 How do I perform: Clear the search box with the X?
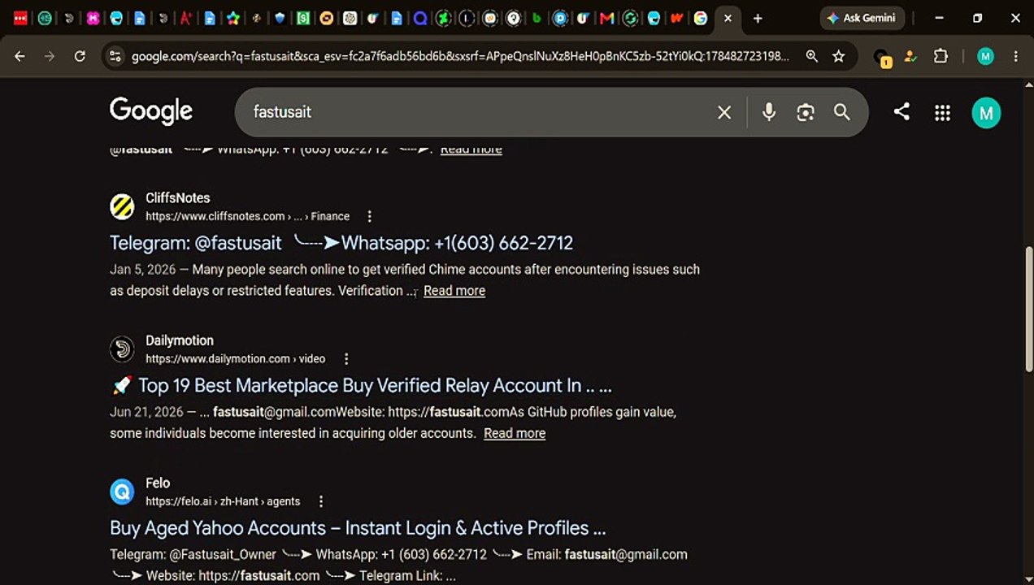coord(724,112)
